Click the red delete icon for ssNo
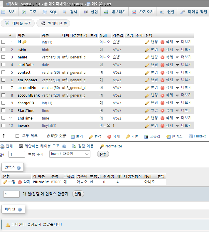 coord(162,50)
